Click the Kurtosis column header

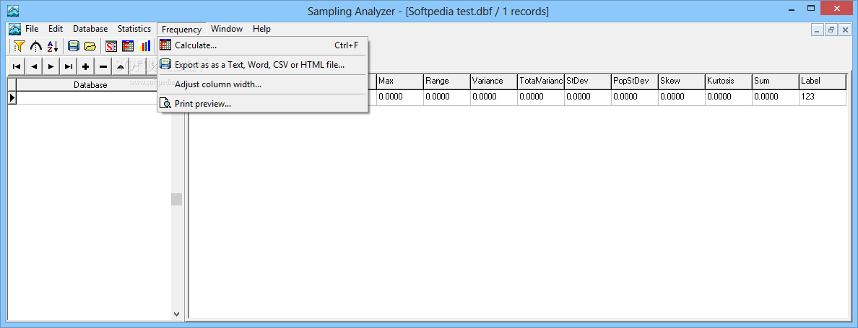[728, 81]
